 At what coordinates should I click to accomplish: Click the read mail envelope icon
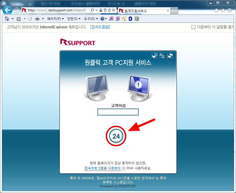[30, 19]
